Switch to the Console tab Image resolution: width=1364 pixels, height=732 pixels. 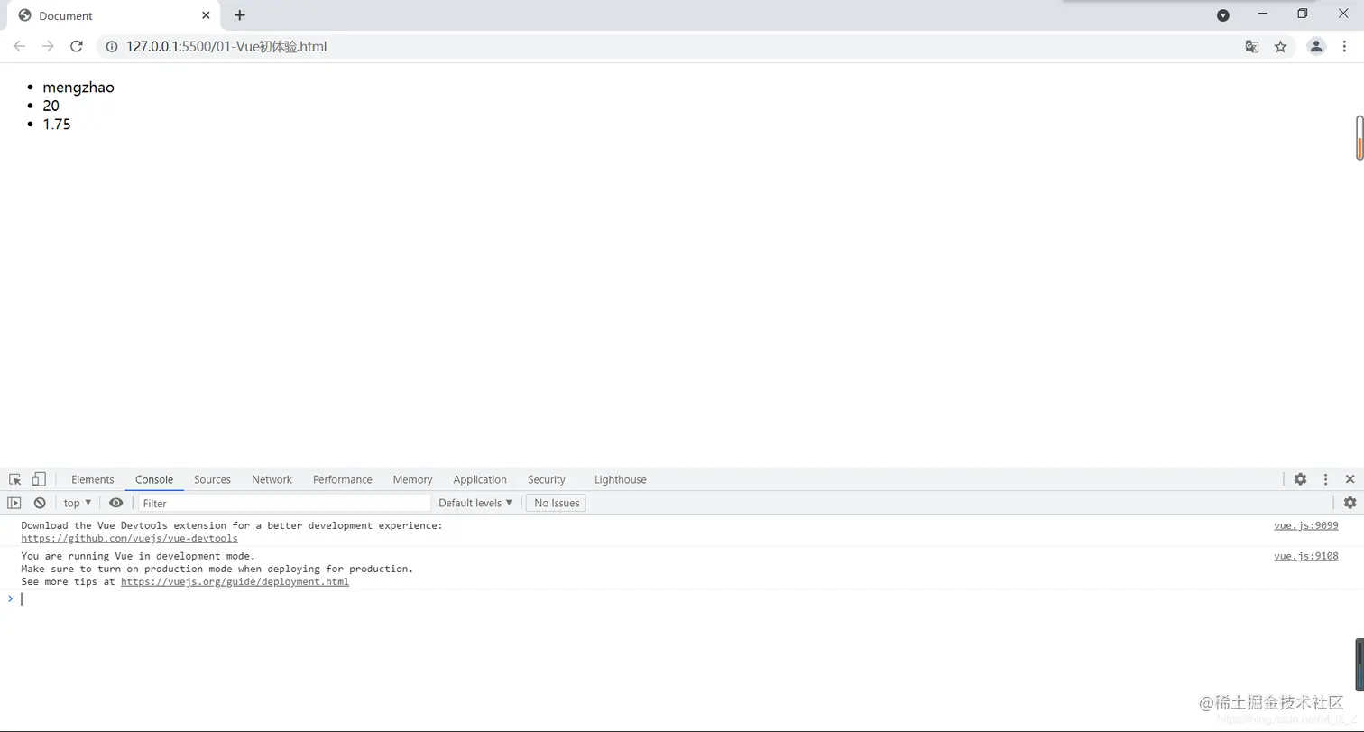(154, 479)
